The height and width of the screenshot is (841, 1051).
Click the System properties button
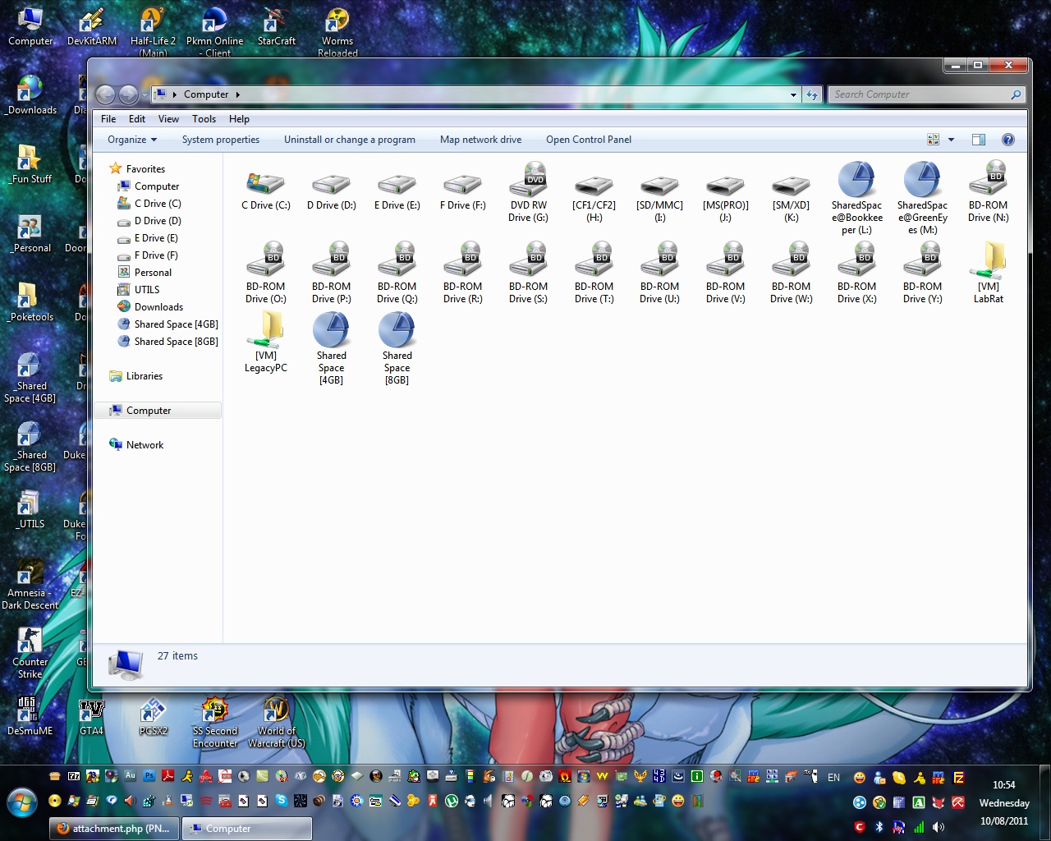pos(220,140)
